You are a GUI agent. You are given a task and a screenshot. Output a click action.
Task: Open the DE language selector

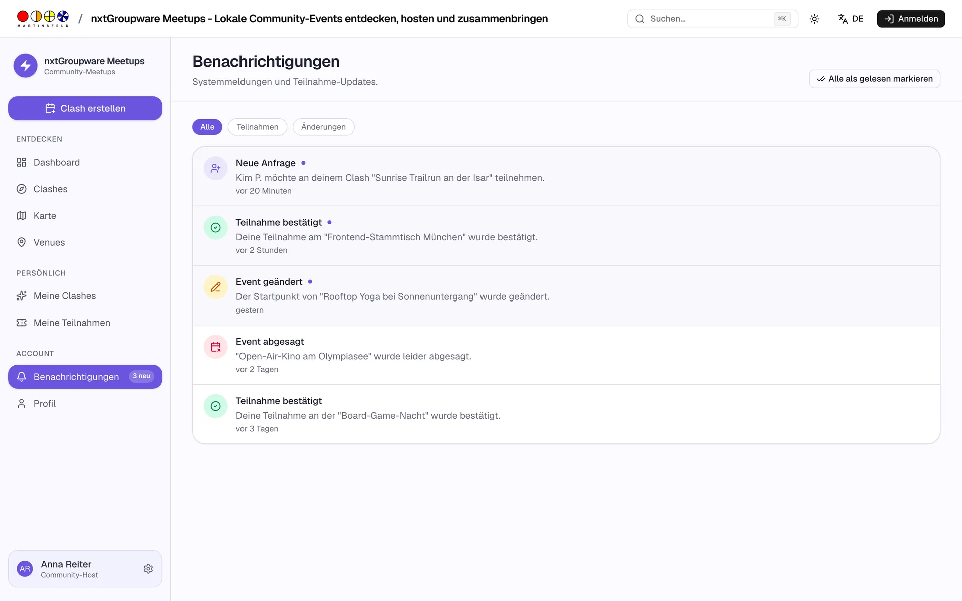coord(851,19)
